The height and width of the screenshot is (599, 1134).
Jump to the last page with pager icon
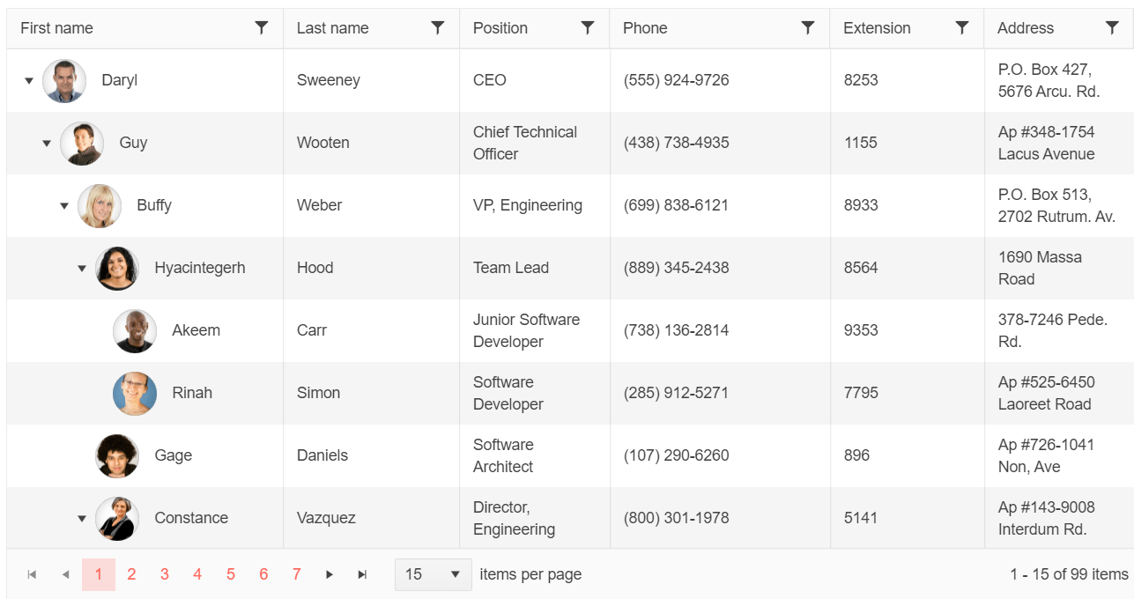[x=362, y=573]
